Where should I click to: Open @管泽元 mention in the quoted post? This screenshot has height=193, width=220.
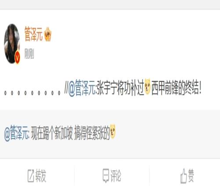pyautogui.click(x=17, y=133)
